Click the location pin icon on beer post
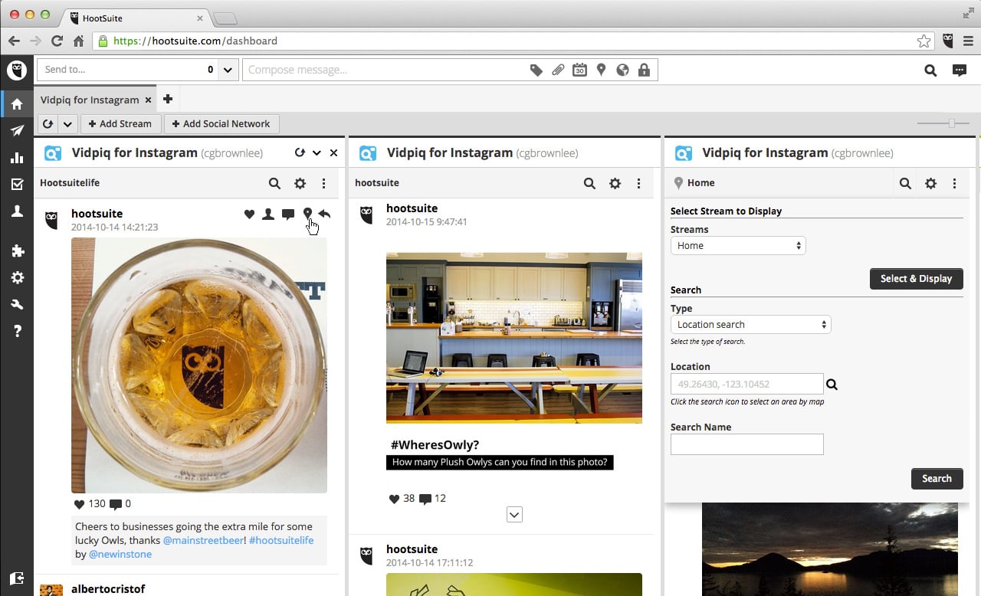981x596 pixels. [307, 214]
